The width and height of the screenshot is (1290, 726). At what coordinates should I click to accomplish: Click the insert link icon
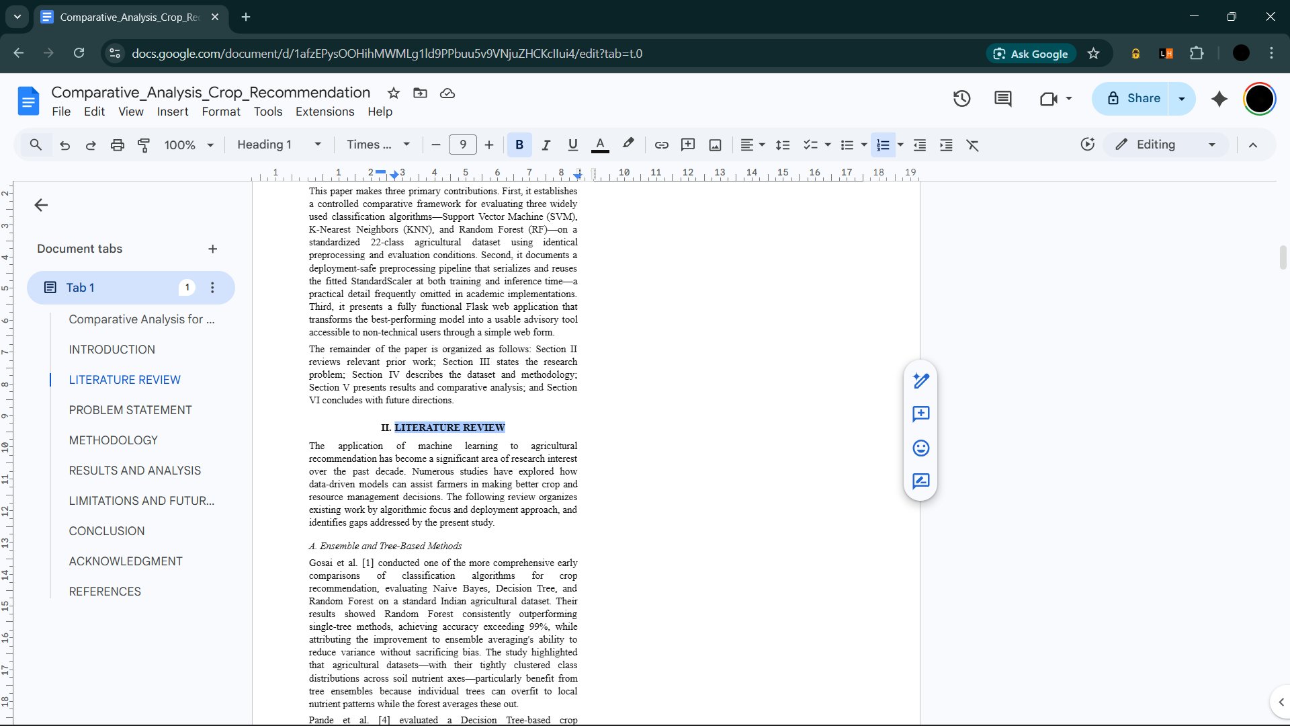point(661,145)
